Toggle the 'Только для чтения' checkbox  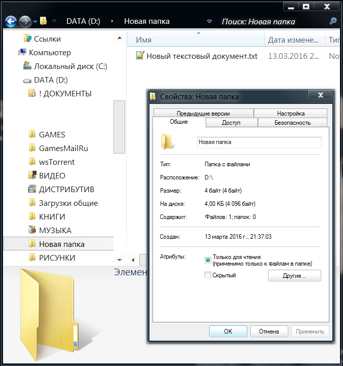tap(208, 260)
